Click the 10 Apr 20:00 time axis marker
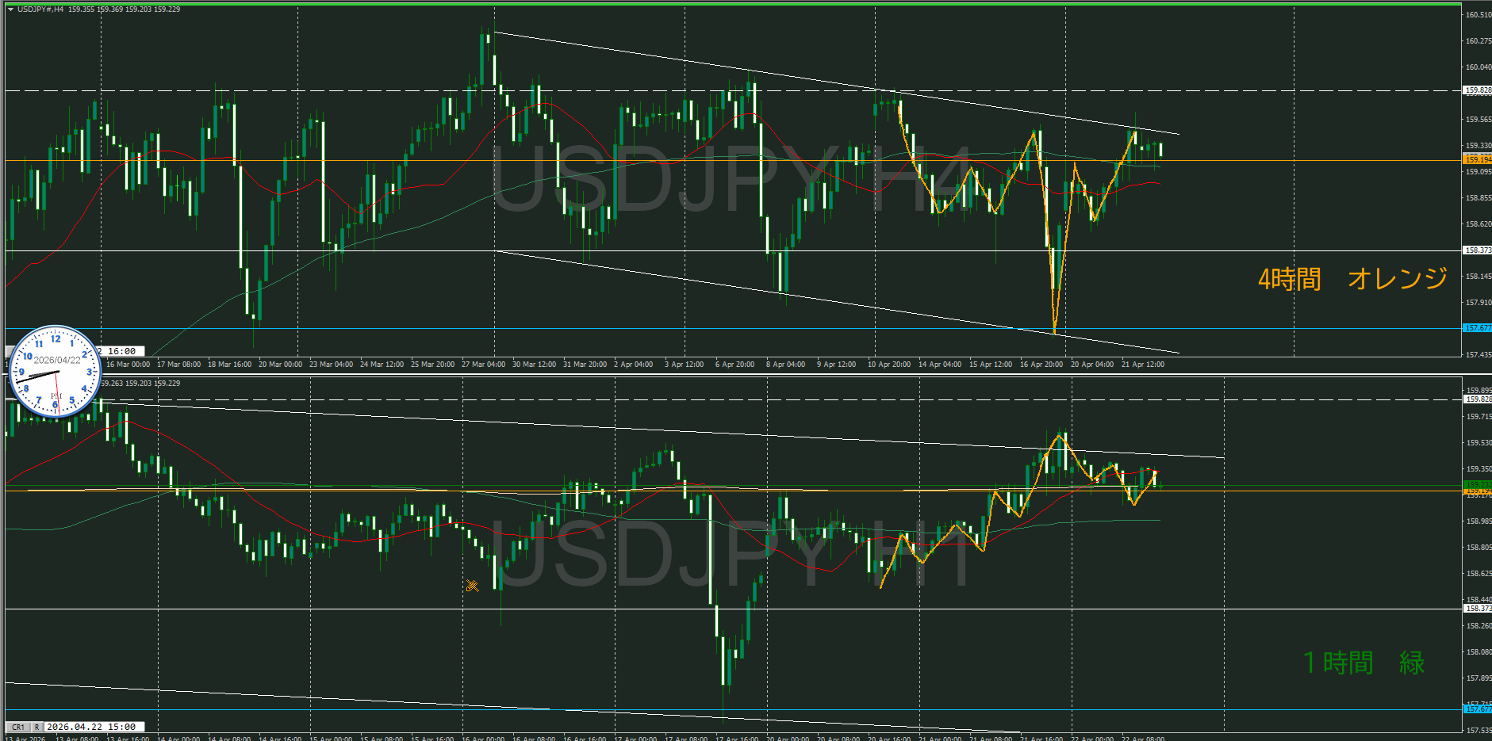 [x=888, y=365]
